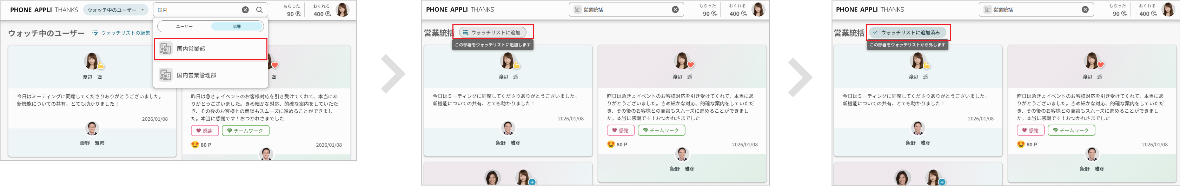Select the 部署 tab in search popup
The height and width of the screenshot is (186, 1180).
236,27
